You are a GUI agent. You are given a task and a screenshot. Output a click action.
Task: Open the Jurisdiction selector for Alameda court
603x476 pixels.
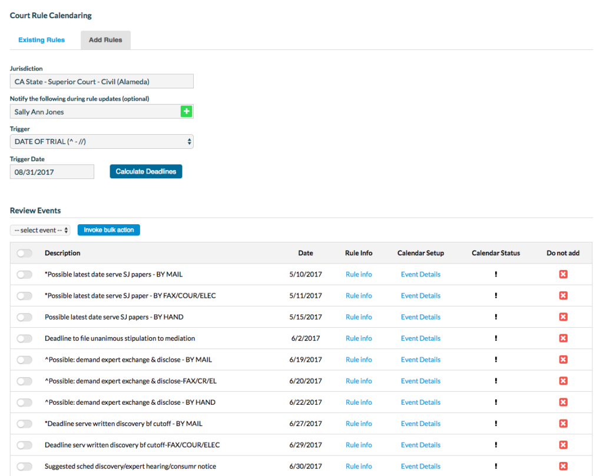coord(101,81)
